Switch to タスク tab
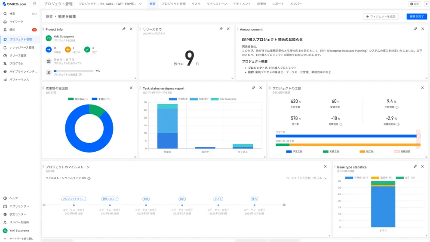 point(196,4)
